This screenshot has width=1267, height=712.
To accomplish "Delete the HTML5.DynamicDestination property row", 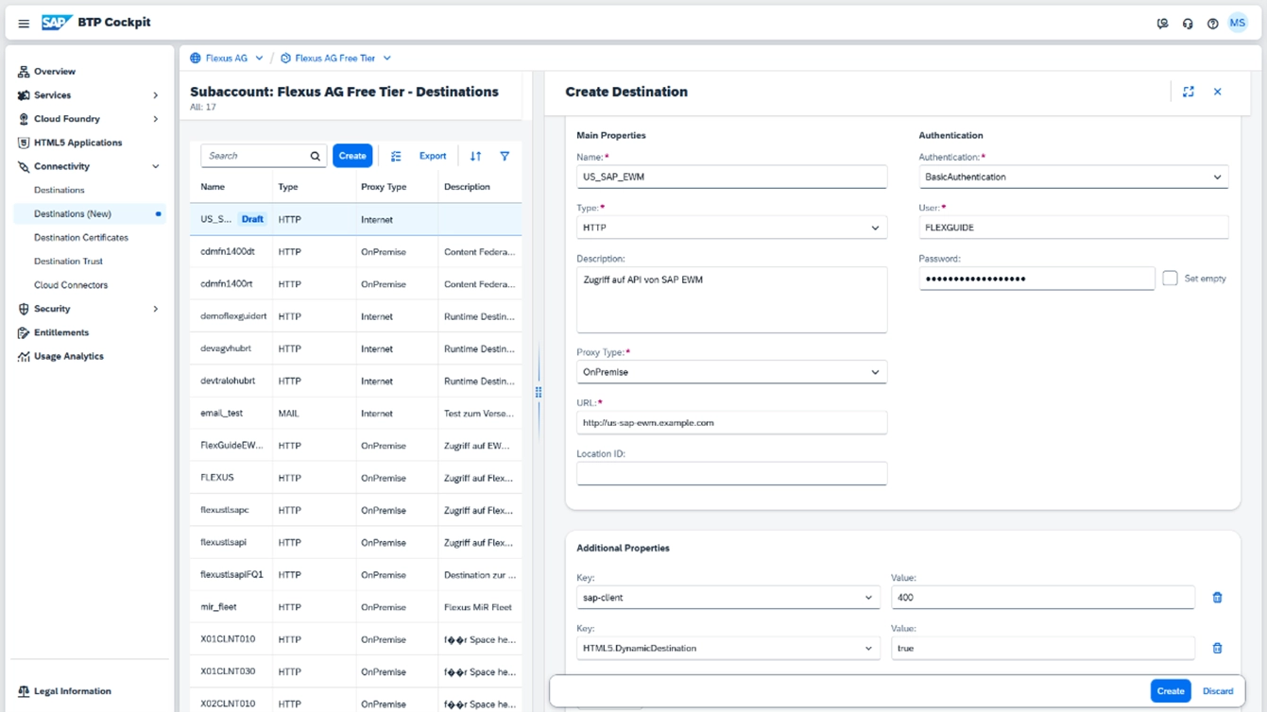I will point(1217,648).
